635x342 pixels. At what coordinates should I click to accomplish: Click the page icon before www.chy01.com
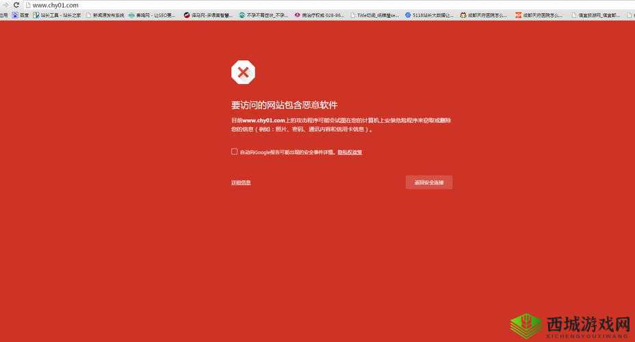28,5
